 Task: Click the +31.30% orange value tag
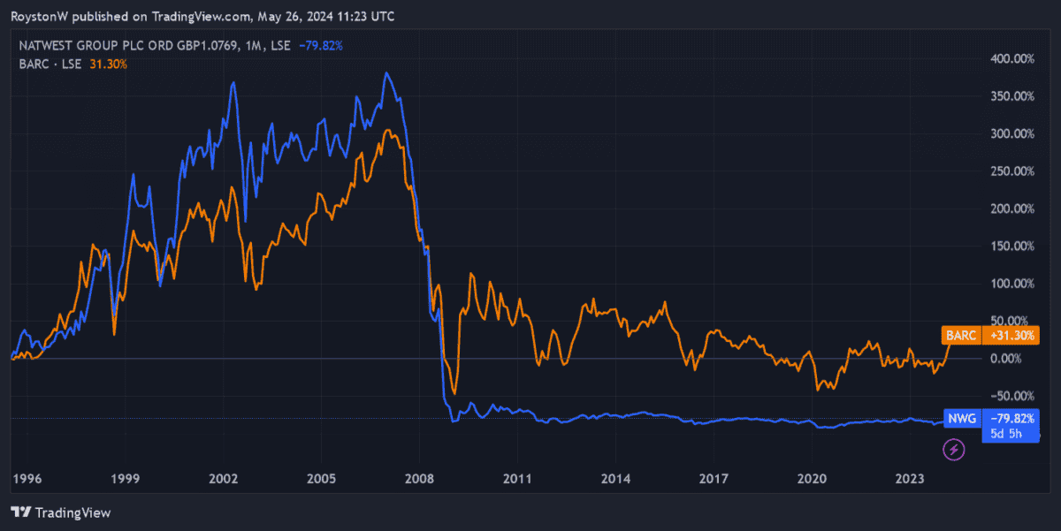1010,336
